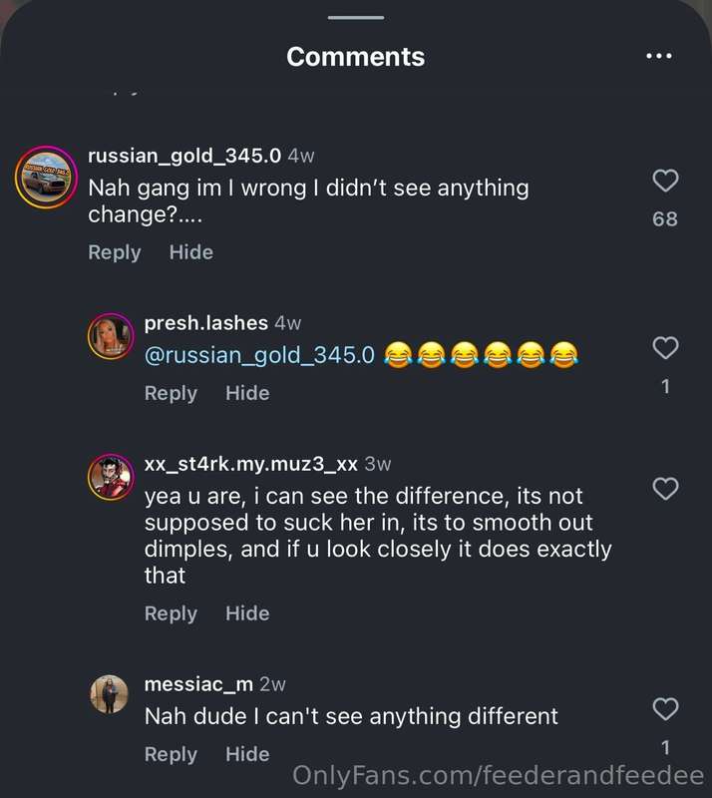712x798 pixels.
Task: Open russian_gold_345.0 profile picture
Action: [46, 178]
